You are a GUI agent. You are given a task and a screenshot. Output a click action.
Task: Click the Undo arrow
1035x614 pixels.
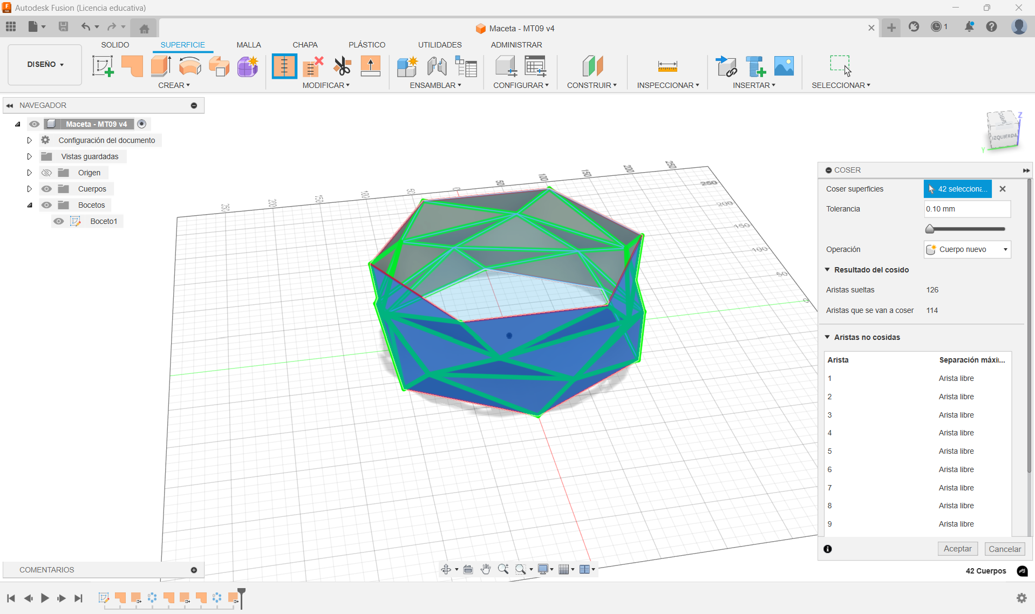coord(85,26)
